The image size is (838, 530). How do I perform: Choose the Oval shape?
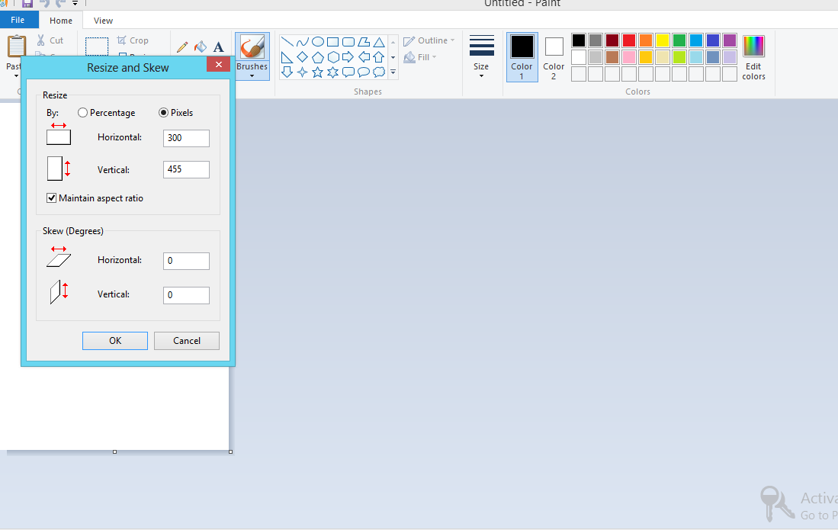(317, 42)
